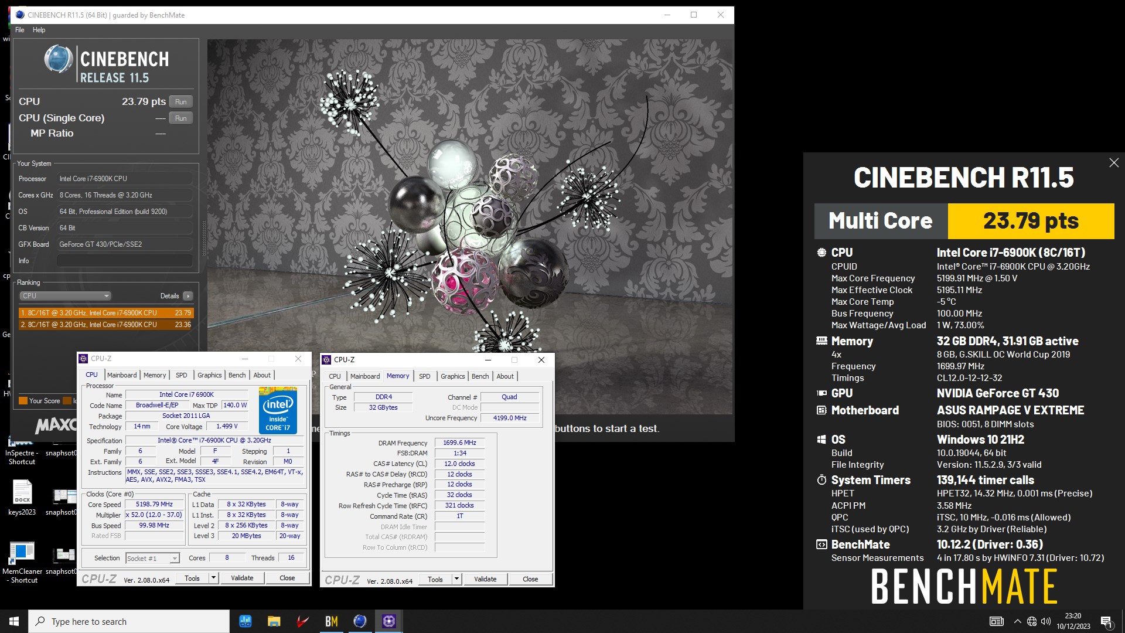Click Tools button in right CPU-Z window
The width and height of the screenshot is (1125, 633).
435,579
